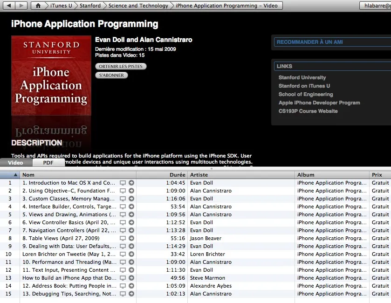Click the arrow icon for Debugging Tips row
The height and width of the screenshot is (303, 391).
pyautogui.click(x=131, y=294)
